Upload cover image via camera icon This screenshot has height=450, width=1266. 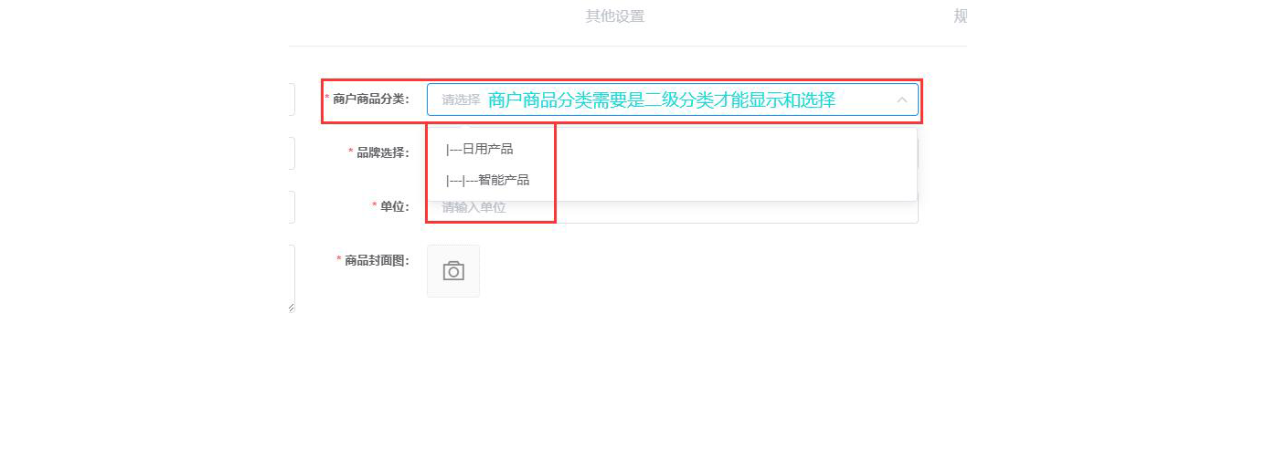click(453, 271)
